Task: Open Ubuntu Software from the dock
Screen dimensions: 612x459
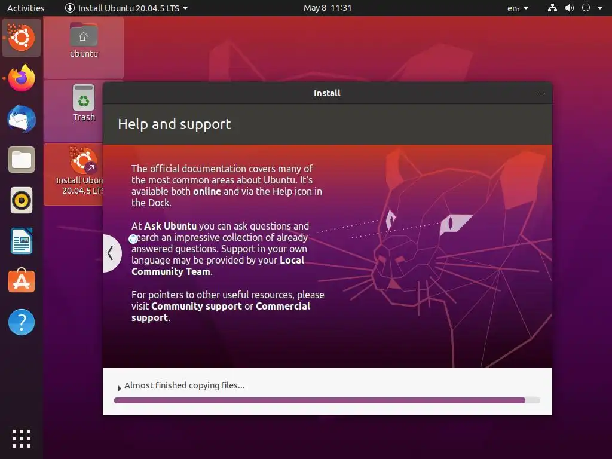Action: (x=22, y=281)
